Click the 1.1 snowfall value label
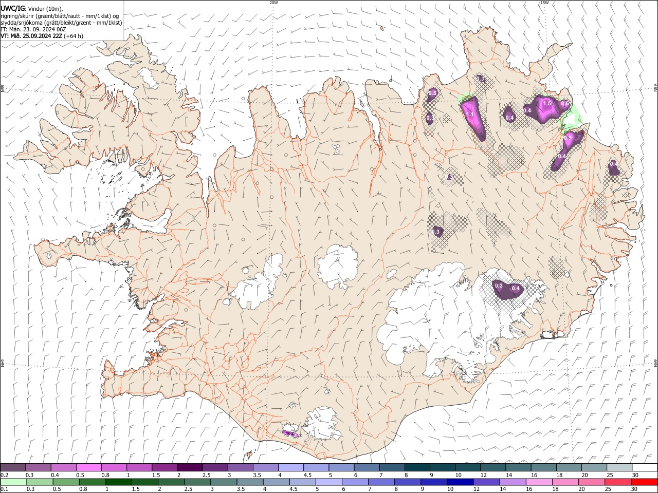 coord(469,115)
